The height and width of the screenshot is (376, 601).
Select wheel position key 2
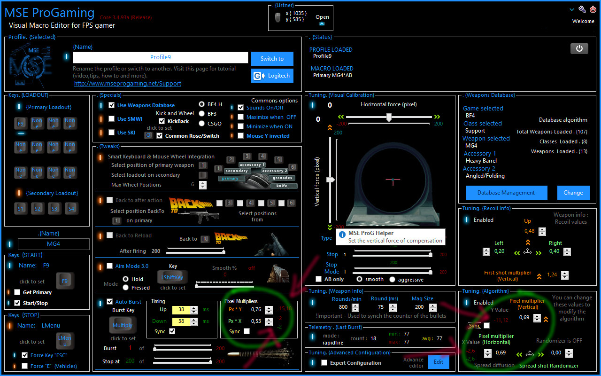(x=231, y=160)
